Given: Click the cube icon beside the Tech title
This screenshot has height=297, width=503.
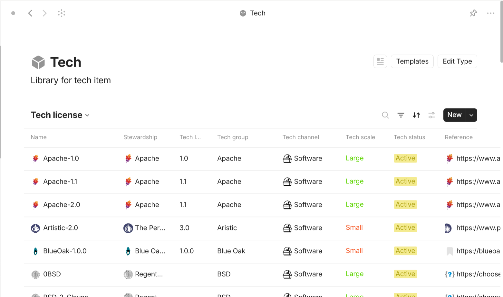Looking at the screenshot, I should pyautogui.click(x=38, y=62).
